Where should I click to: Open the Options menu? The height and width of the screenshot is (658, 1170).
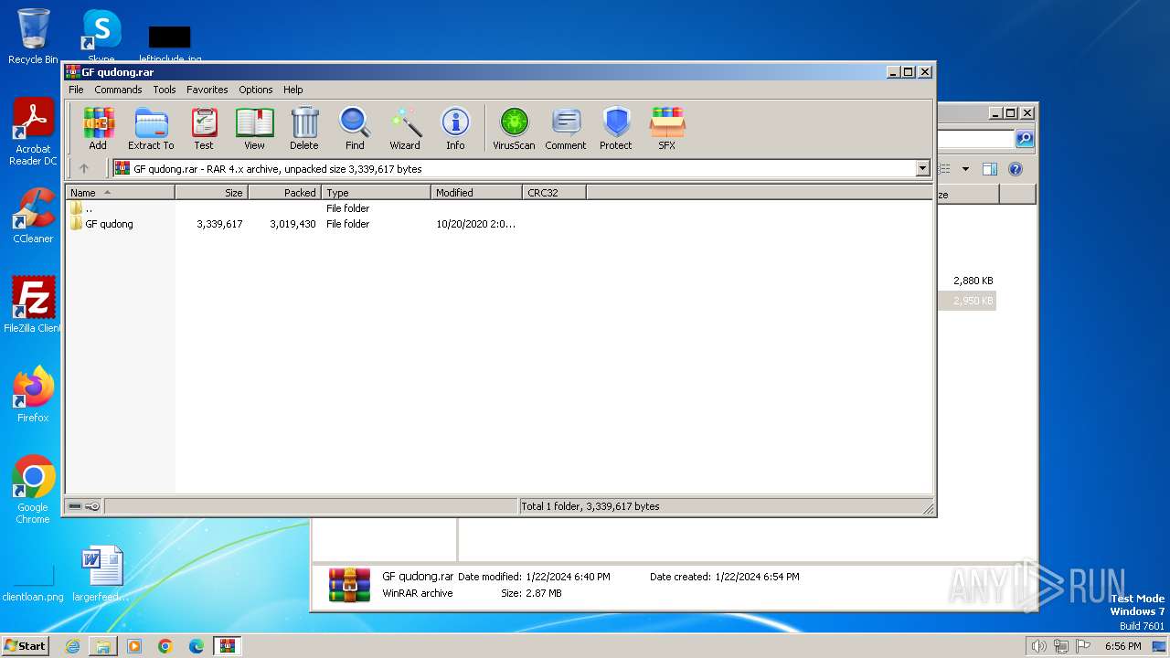pyautogui.click(x=256, y=90)
